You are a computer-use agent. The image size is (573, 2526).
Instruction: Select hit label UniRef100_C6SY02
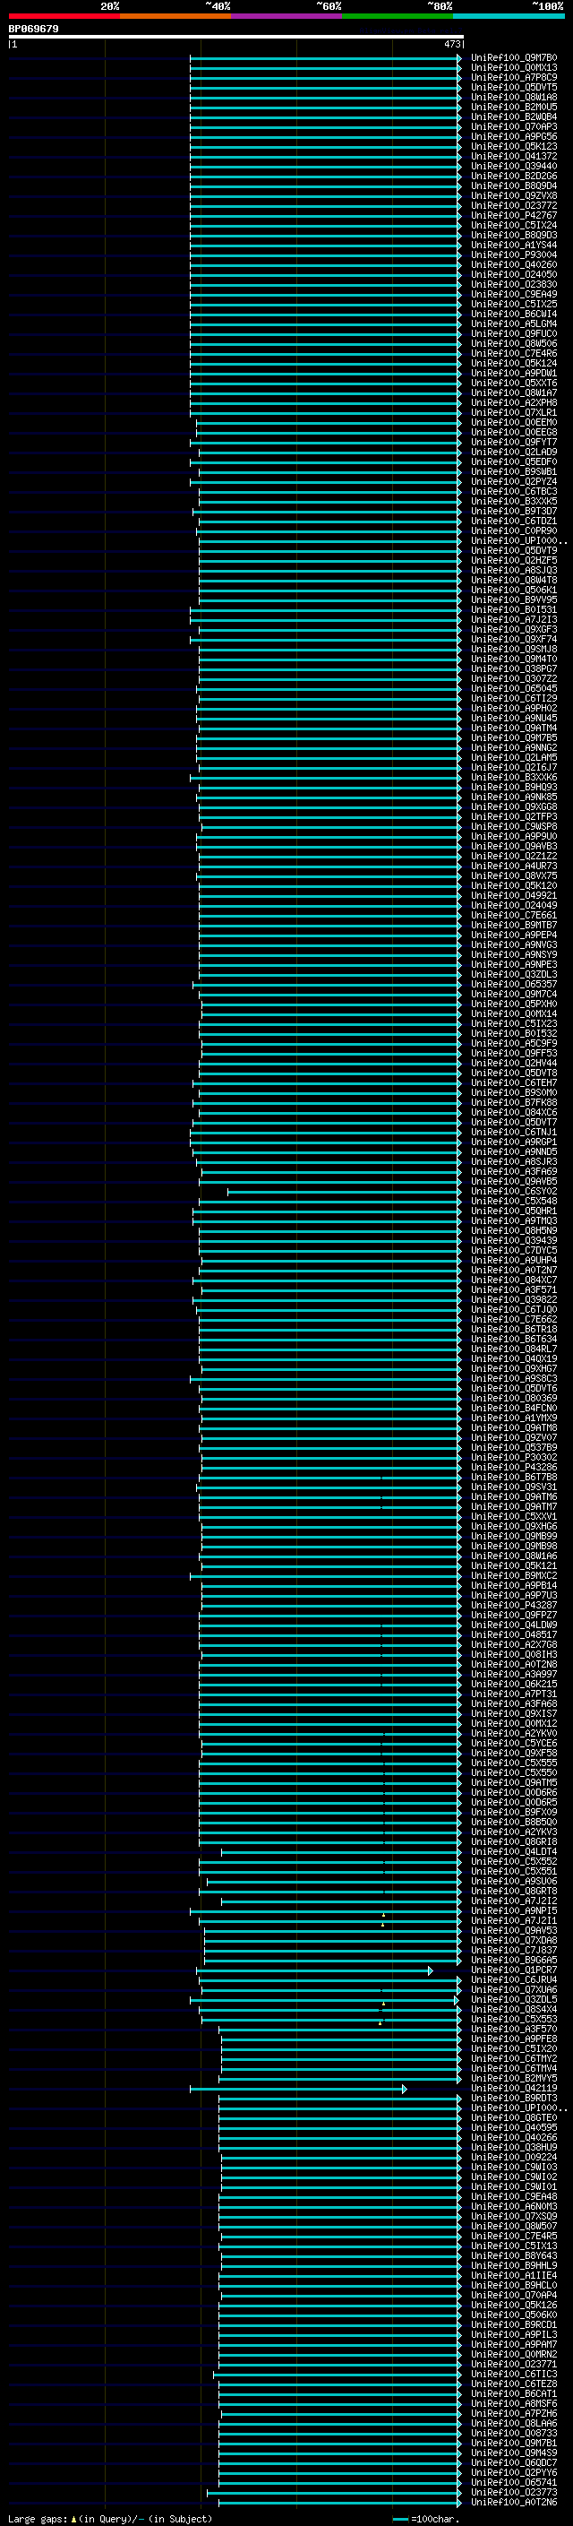coord(514,1192)
